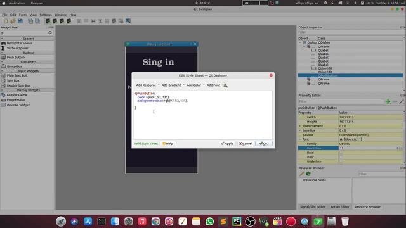Click Lay Out Horizontally toolbar icon
The image size is (406, 228).
[79, 21]
